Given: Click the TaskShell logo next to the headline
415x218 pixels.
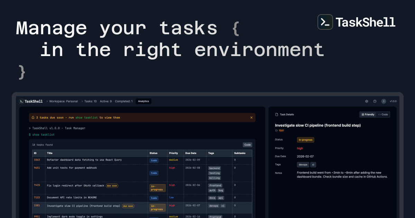Looking at the screenshot, I should [325, 22].
